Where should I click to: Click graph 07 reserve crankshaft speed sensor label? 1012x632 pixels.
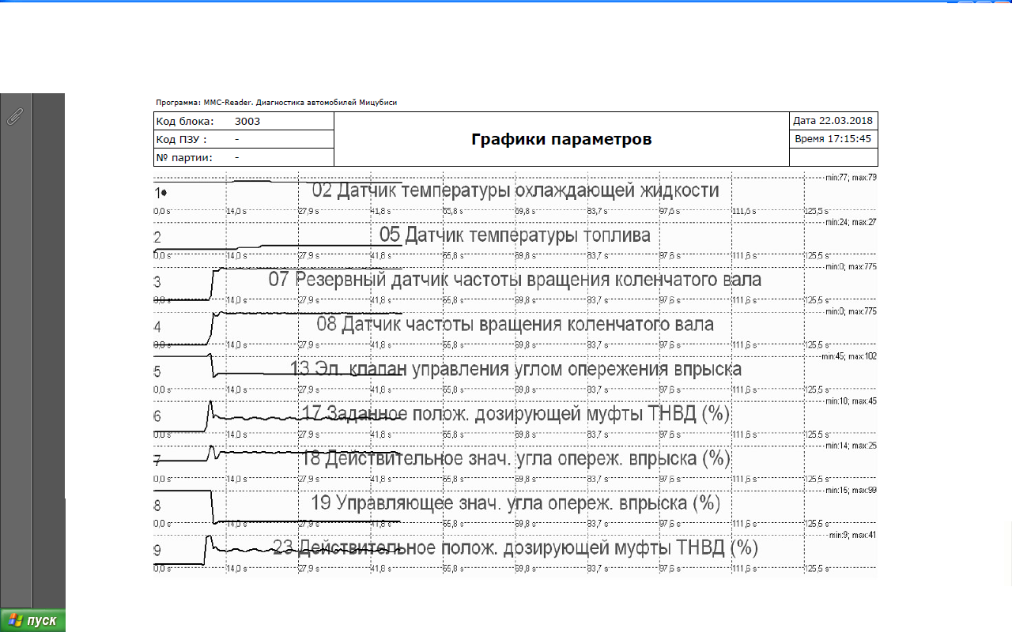pos(515,280)
